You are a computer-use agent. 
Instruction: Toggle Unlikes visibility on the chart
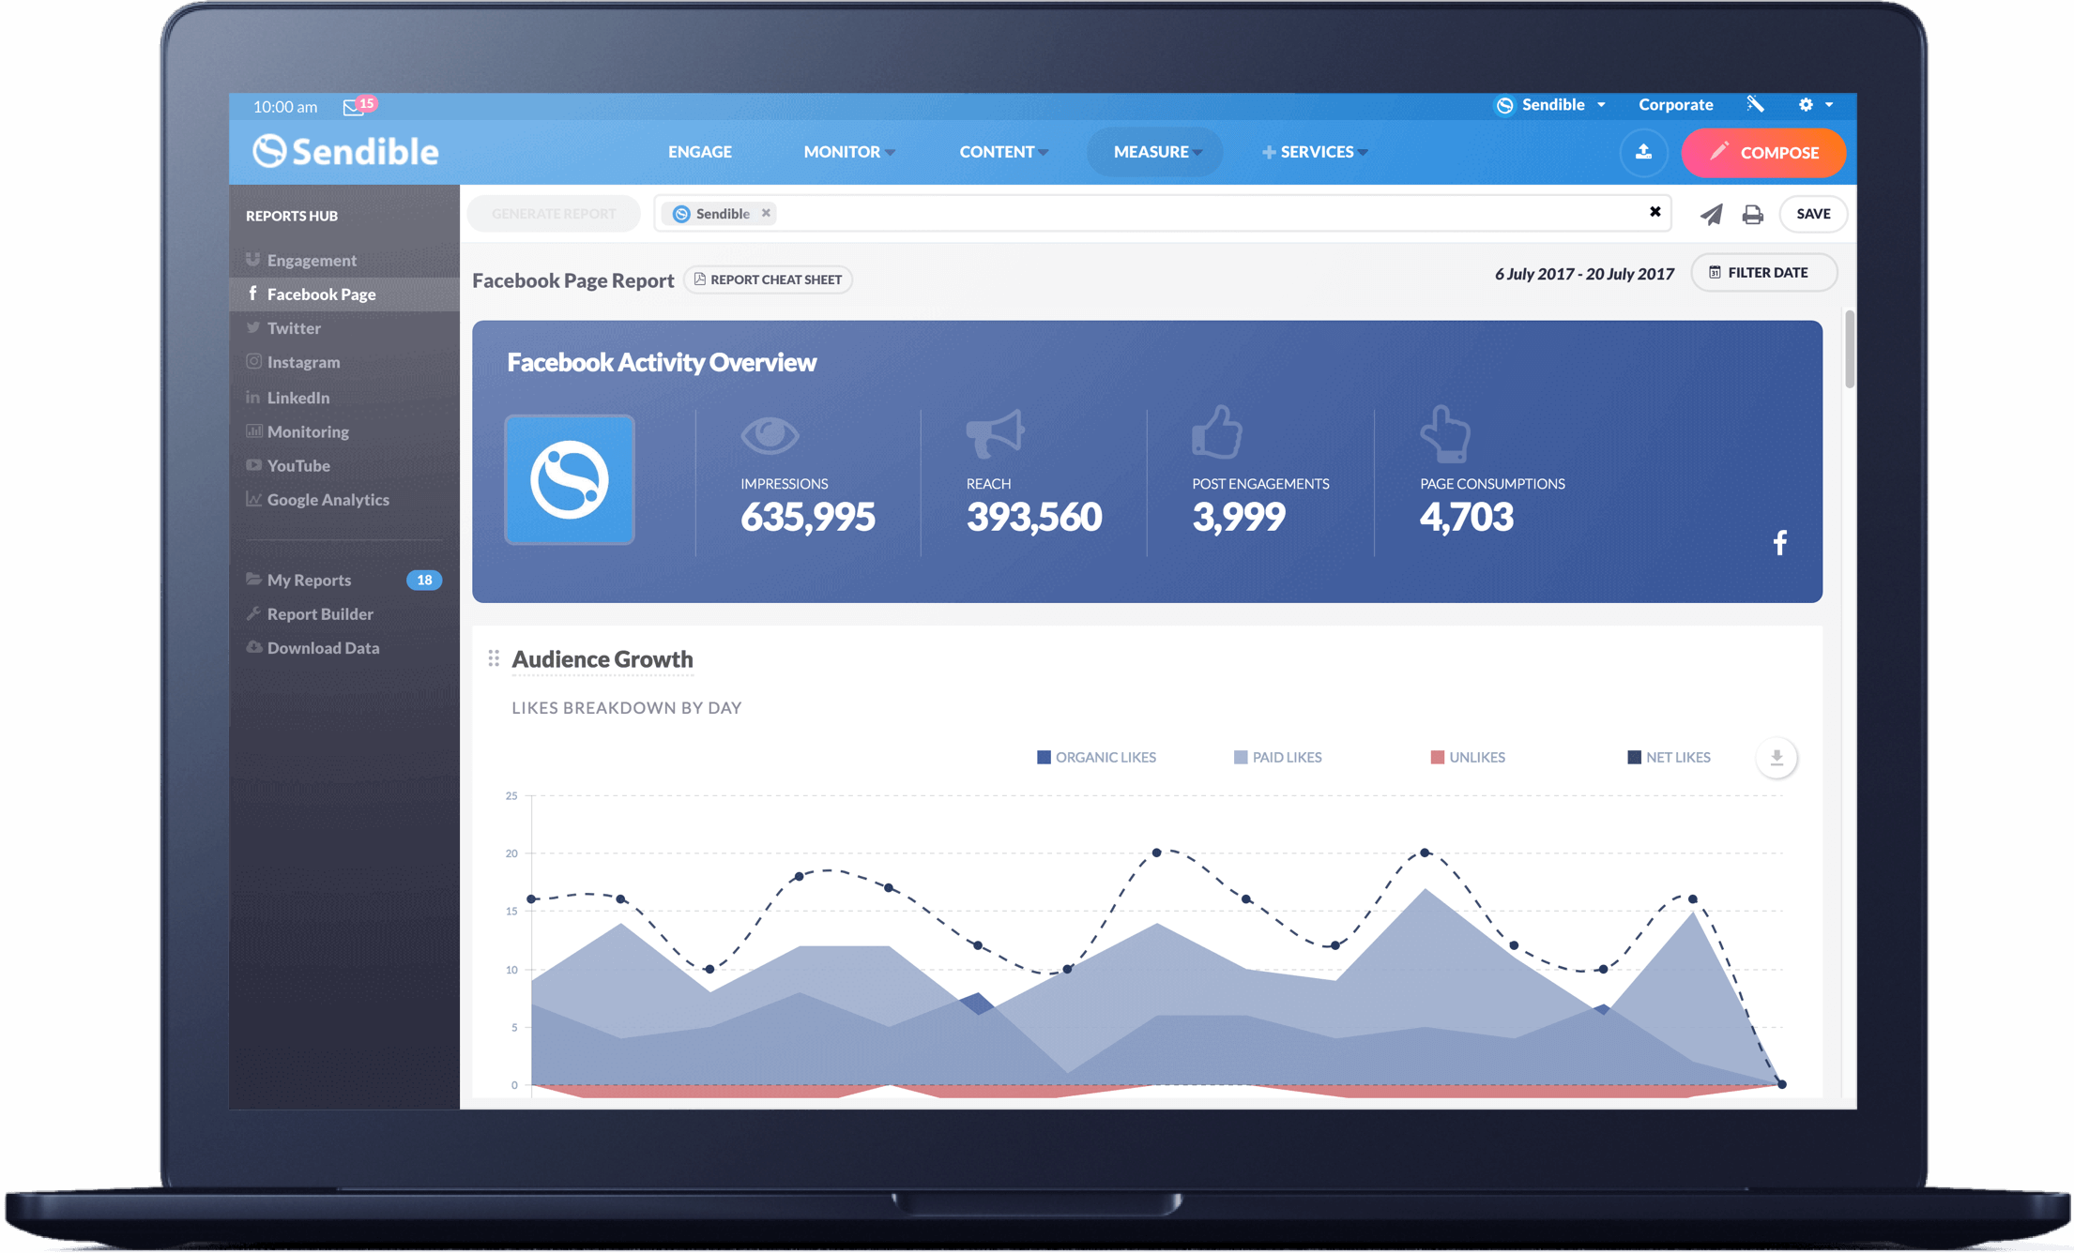1468,757
